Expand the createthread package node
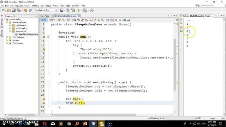The image size is (226, 127). tap(10, 25)
